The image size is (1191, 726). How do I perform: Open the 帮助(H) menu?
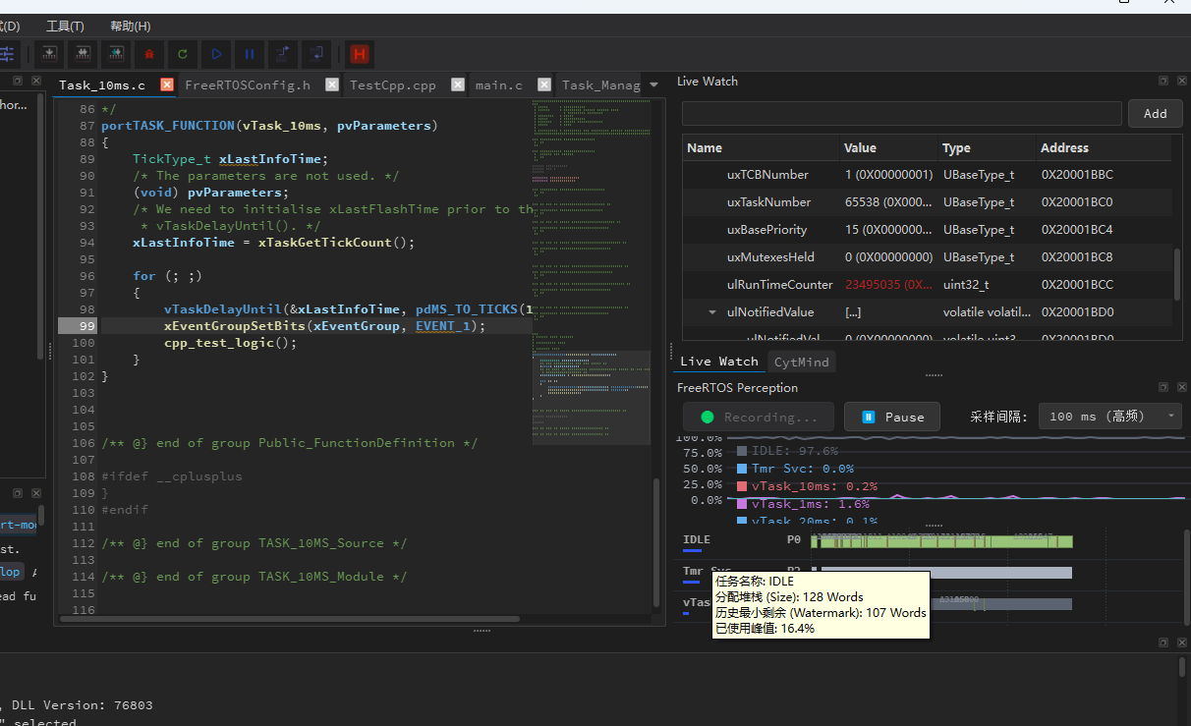(x=130, y=27)
